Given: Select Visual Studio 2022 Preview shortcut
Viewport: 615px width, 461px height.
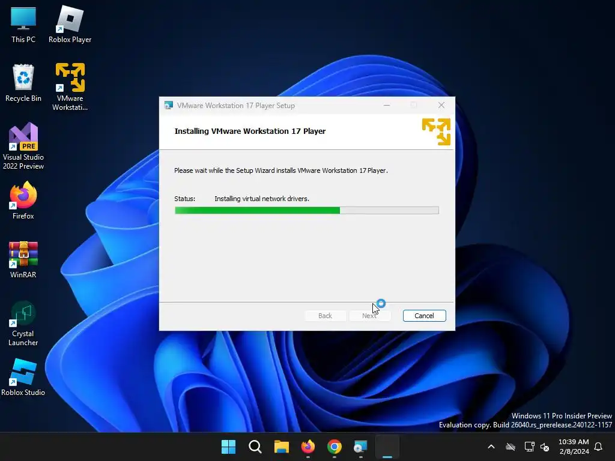Looking at the screenshot, I should coord(23,146).
